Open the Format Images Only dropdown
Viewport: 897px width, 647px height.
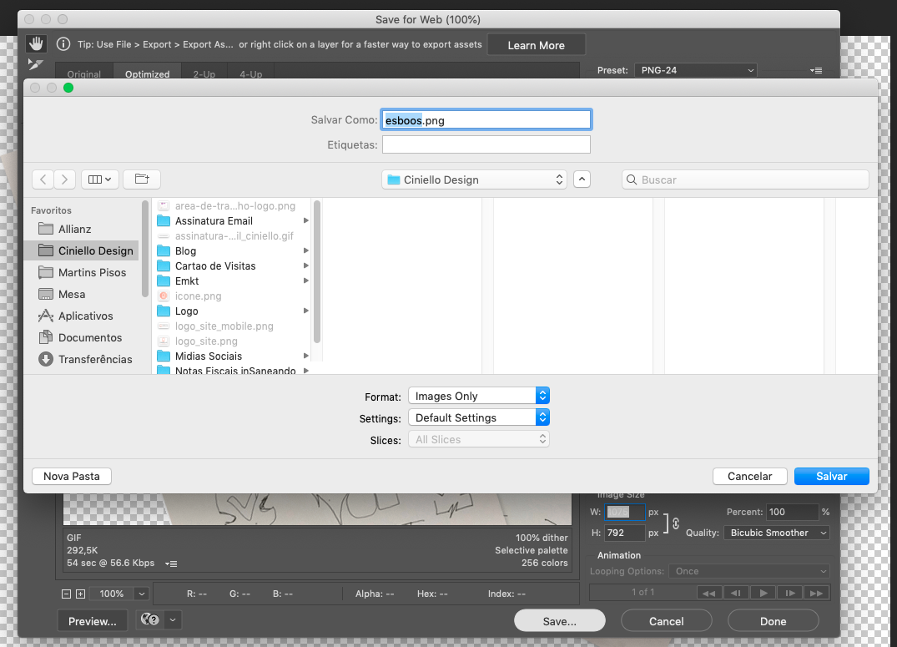[478, 395]
